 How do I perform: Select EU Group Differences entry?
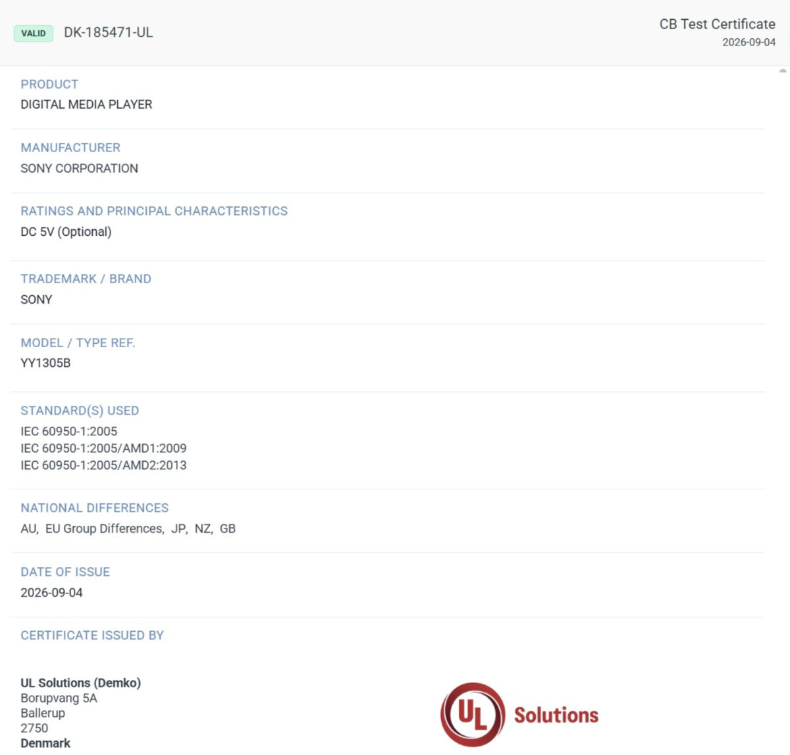[104, 528]
